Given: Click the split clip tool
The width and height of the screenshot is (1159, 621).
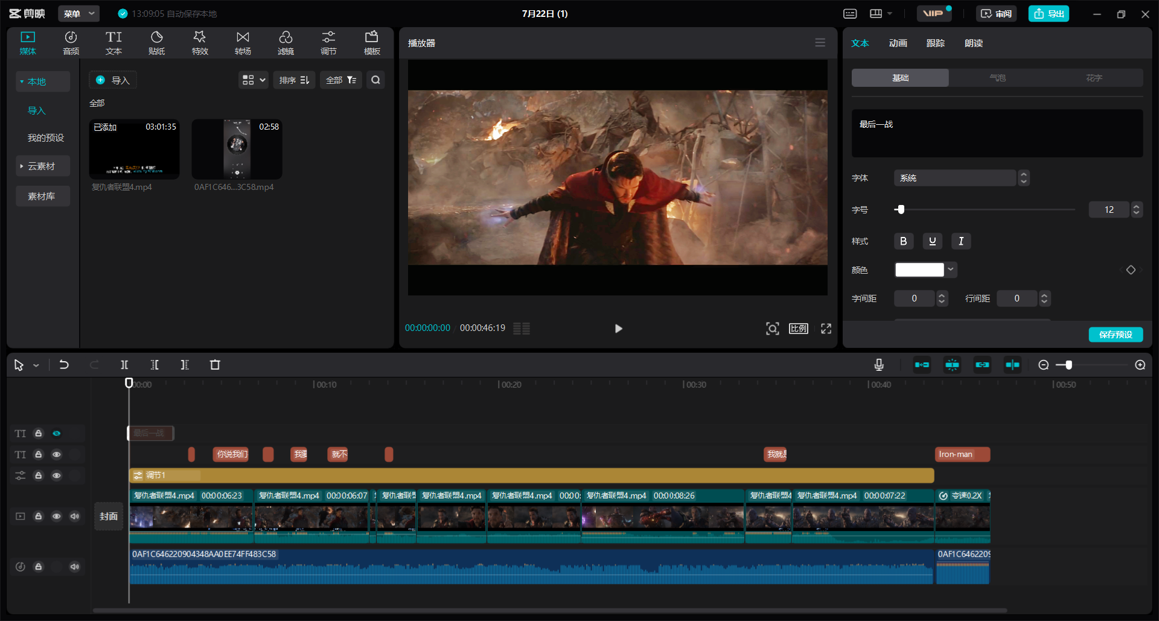Looking at the screenshot, I should pyautogui.click(x=124, y=365).
